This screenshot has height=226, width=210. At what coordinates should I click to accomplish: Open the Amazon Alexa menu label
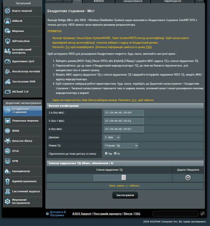click(22, 141)
